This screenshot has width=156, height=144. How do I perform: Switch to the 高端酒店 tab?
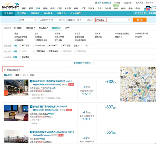(x=61, y=13)
